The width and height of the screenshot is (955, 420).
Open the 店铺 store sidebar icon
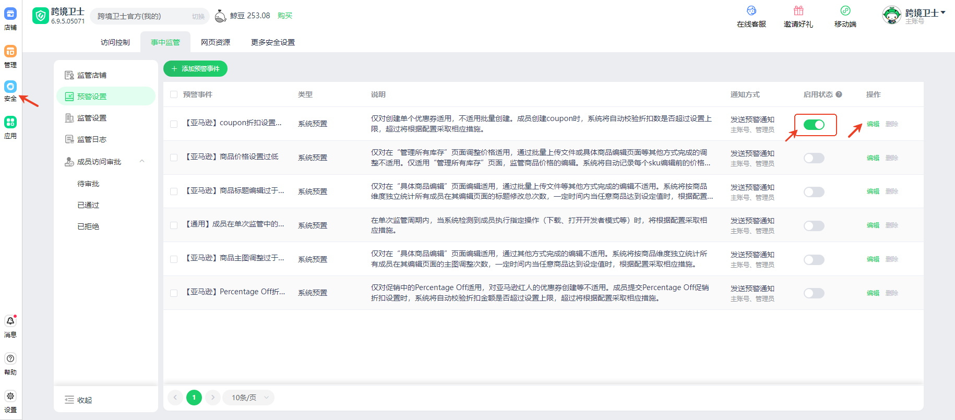click(x=10, y=14)
